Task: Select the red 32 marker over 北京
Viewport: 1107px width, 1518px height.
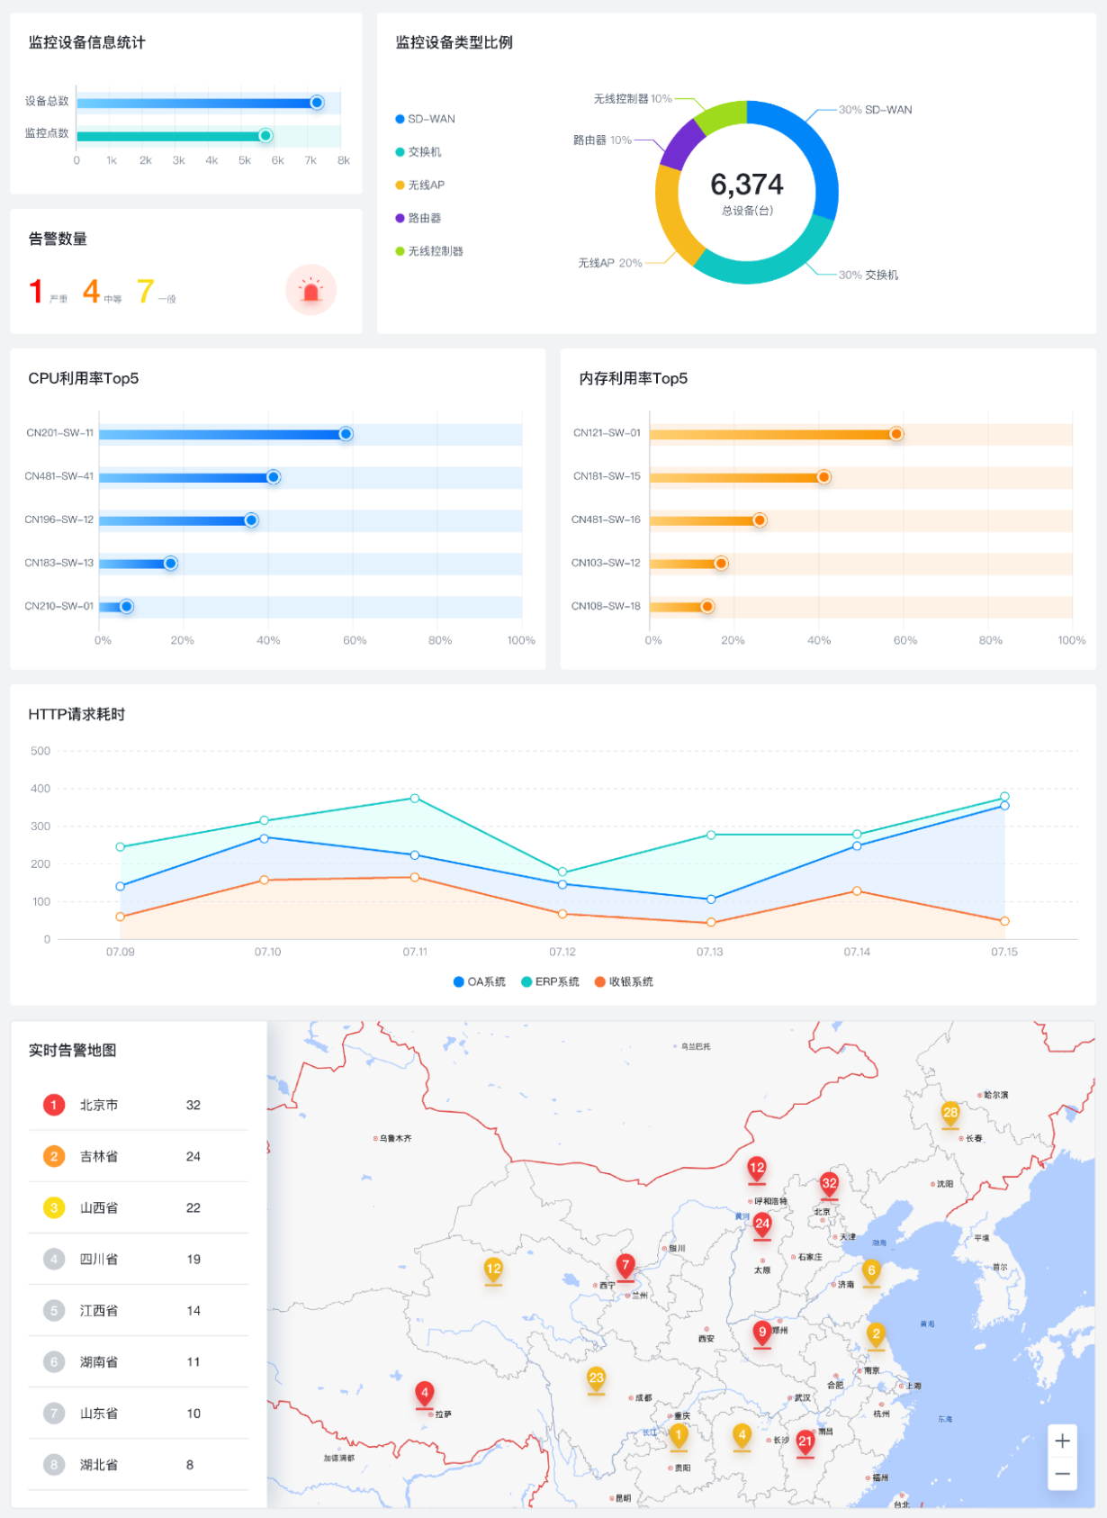Action: pos(829,1186)
